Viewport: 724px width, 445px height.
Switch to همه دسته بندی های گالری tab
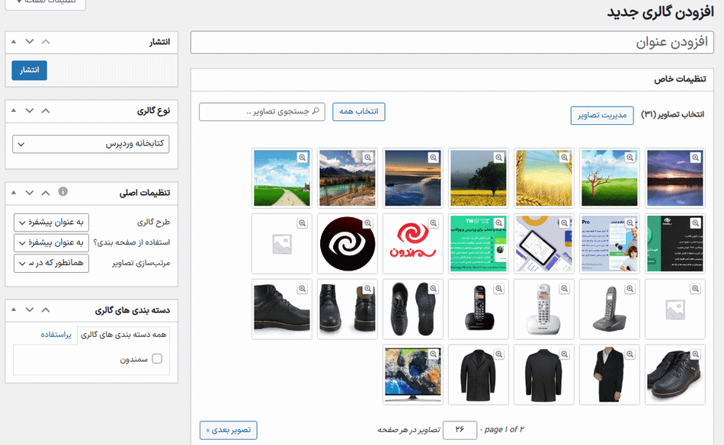pos(123,335)
